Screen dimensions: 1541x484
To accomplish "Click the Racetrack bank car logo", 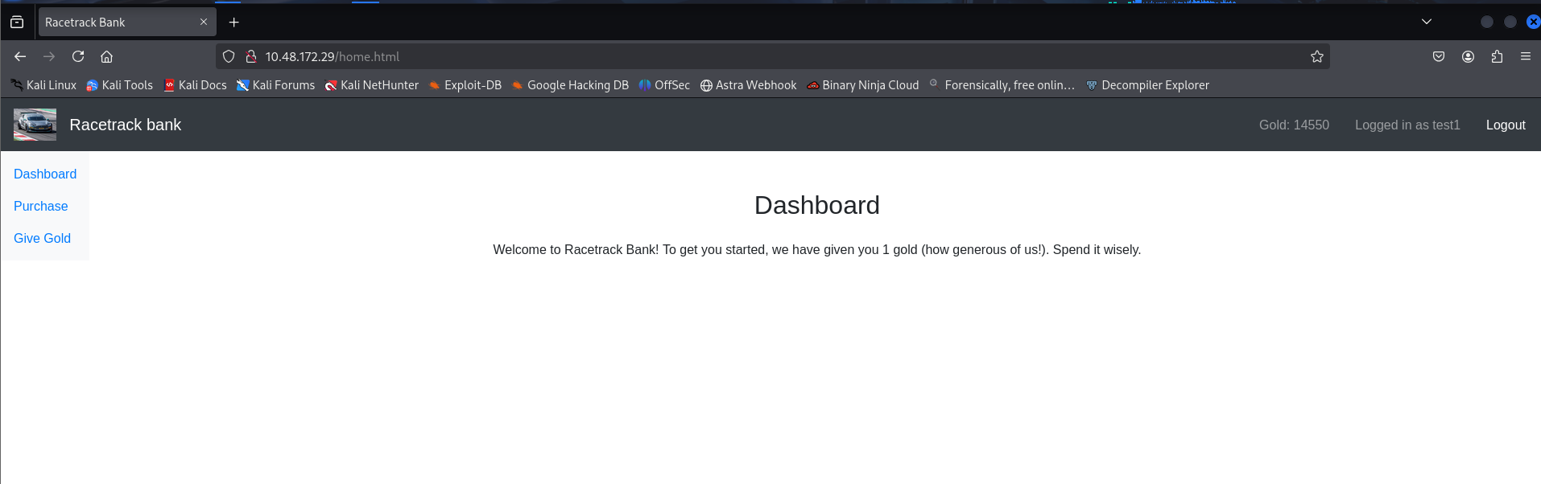I will [x=35, y=125].
